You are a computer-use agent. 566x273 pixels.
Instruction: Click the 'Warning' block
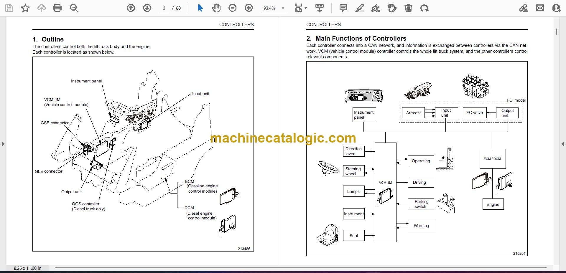[421, 226]
